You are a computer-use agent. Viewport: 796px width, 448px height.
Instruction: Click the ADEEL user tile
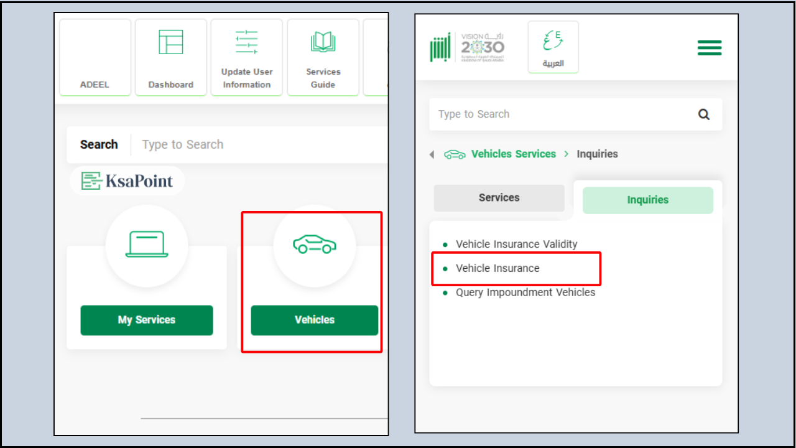point(95,57)
